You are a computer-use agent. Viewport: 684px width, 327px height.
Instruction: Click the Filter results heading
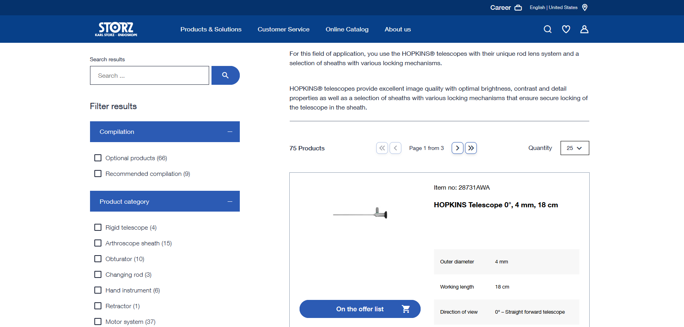point(113,106)
